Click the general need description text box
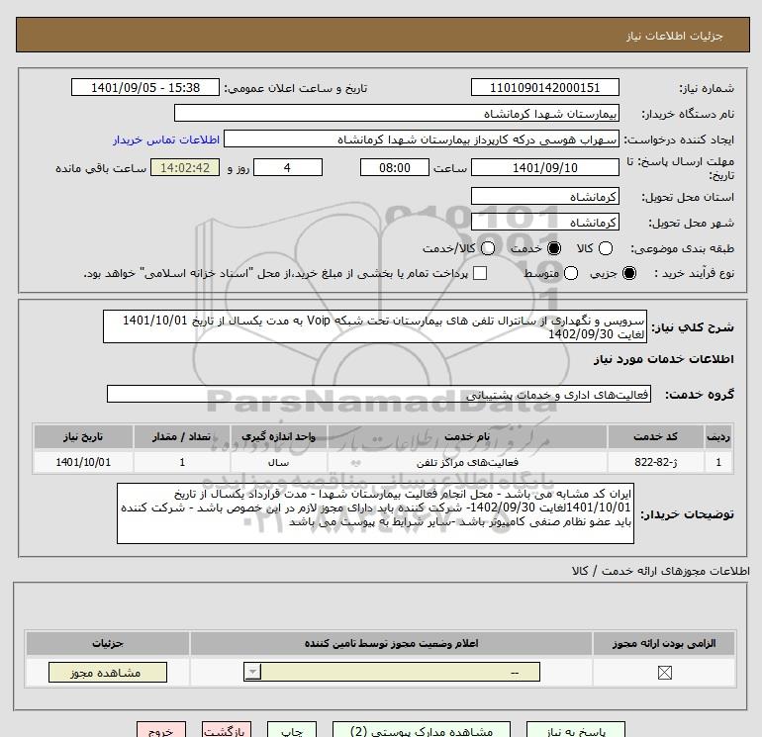The width and height of the screenshot is (762, 737). 375,327
